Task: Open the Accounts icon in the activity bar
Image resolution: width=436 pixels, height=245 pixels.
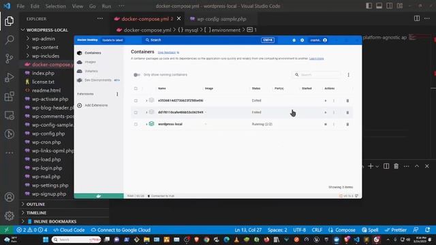Action: click(9, 197)
